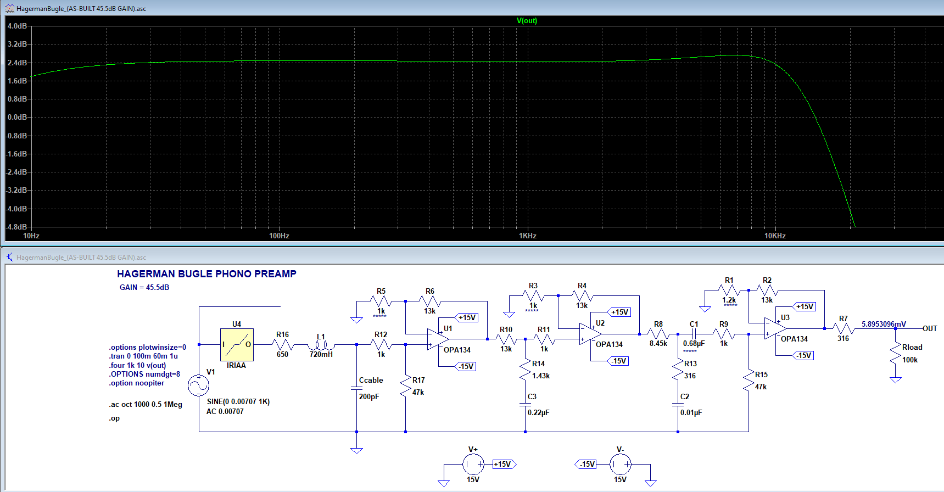Click the .options plotwinsize=0 directive
The width and height of the screenshot is (944, 492).
click(147, 347)
